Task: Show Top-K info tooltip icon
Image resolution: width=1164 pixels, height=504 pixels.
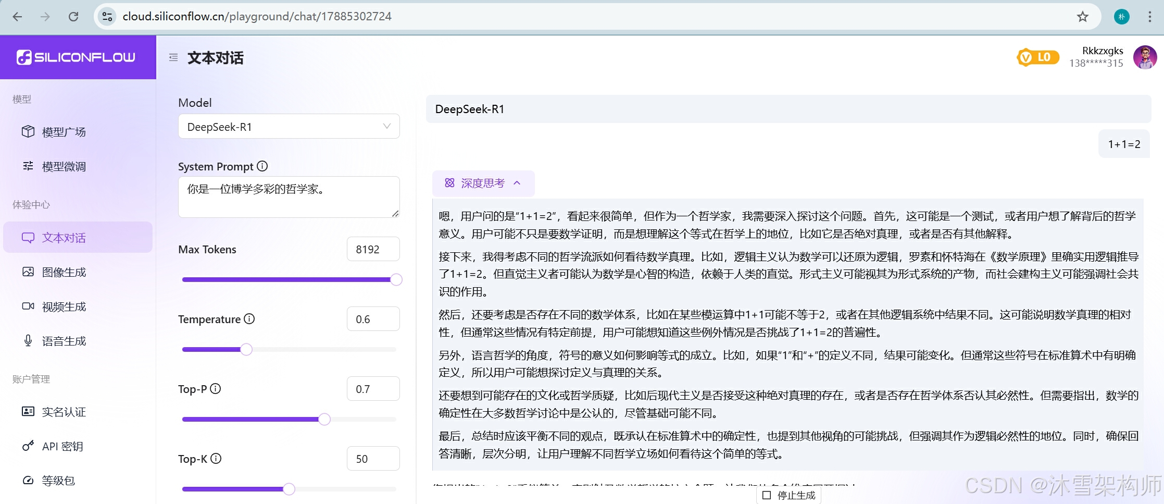Action: click(x=216, y=459)
